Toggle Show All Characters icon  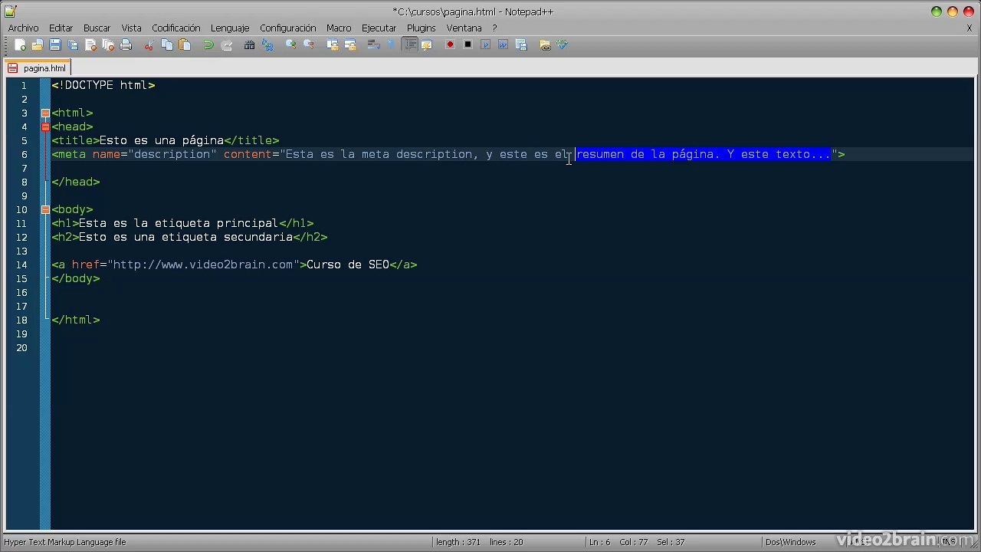[392, 45]
